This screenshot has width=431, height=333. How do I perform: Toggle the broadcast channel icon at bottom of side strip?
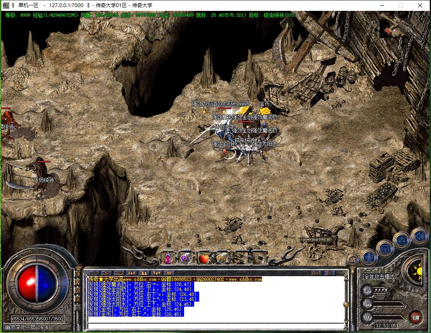[77, 308]
